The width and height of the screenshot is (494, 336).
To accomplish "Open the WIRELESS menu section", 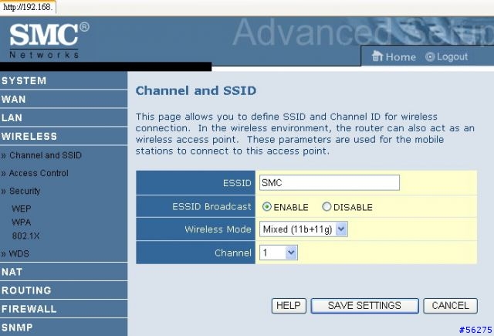I will pyautogui.click(x=63, y=137).
